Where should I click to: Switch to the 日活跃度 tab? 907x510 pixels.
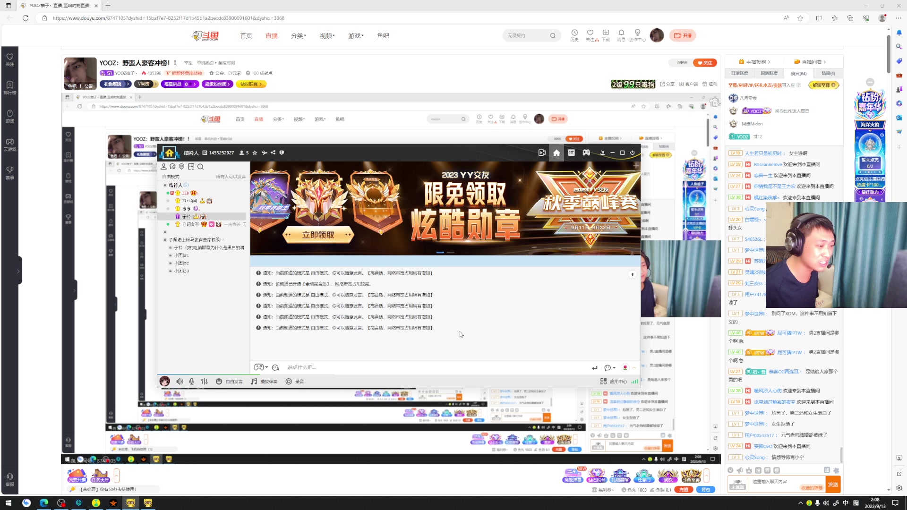tap(740, 73)
